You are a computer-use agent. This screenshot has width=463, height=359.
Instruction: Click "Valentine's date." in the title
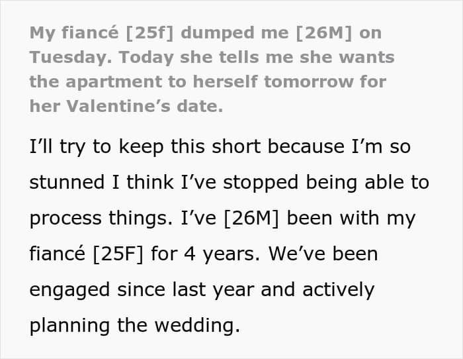144,106
